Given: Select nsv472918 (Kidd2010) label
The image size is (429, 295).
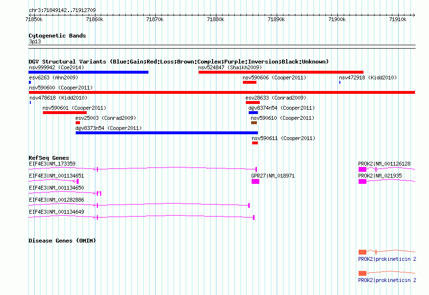Looking at the screenshot, I should pyautogui.click(x=368, y=77).
